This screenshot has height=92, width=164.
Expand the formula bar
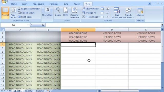click(162, 25)
